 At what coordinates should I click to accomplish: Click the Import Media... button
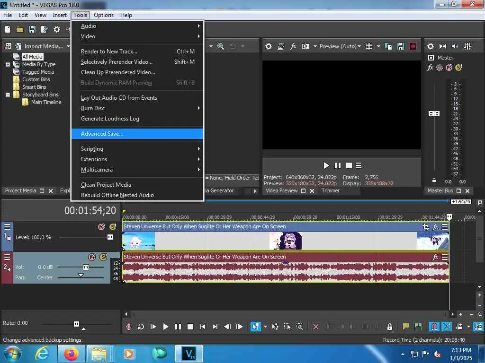tap(39, 46)
